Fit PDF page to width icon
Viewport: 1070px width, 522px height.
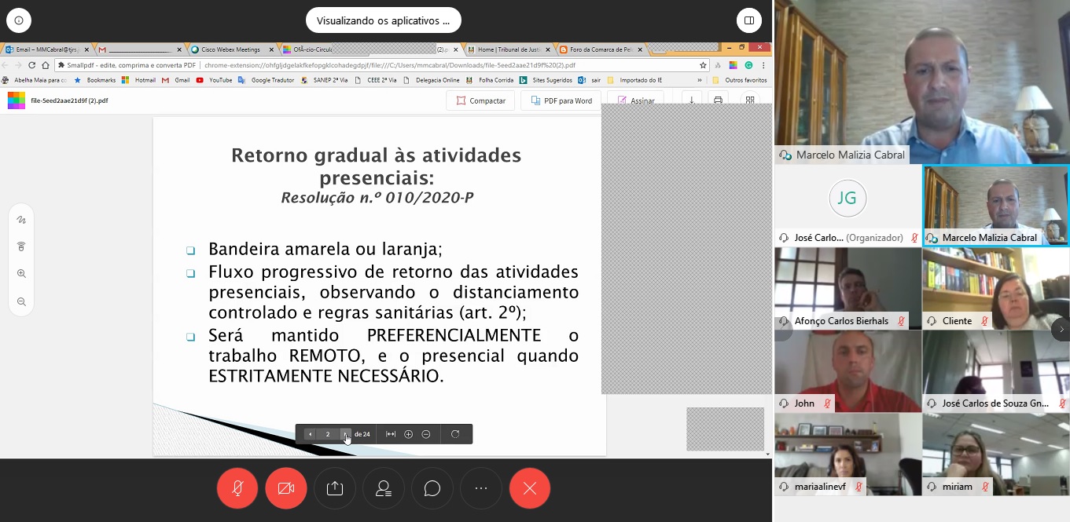391,434
